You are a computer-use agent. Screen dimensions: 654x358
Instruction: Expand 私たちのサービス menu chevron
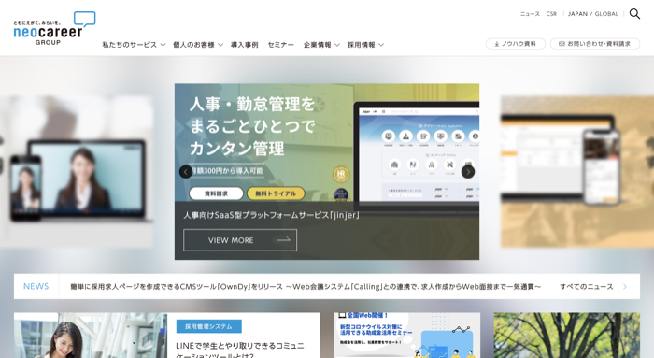(x=163, y=45)
